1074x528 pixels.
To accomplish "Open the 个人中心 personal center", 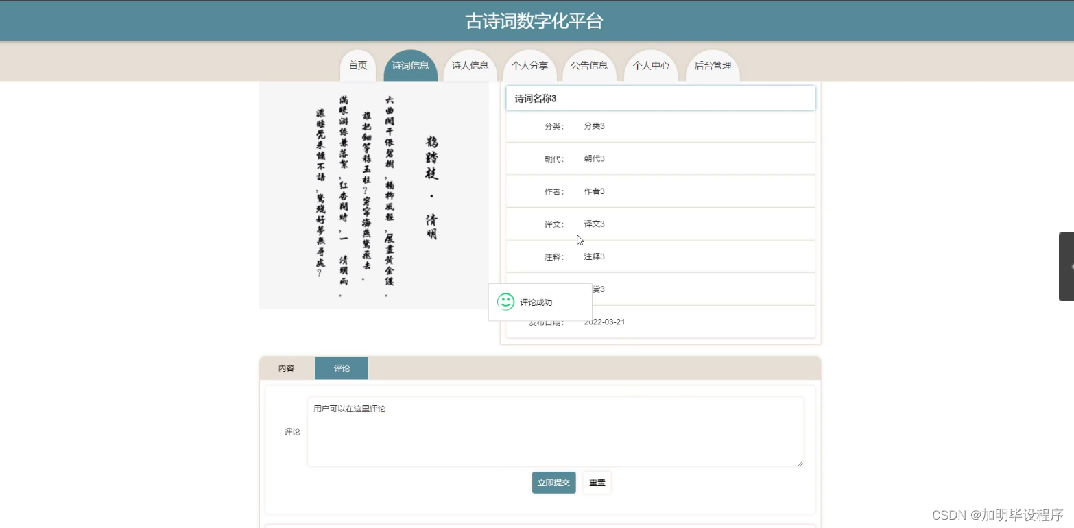I will pos(650,66).
